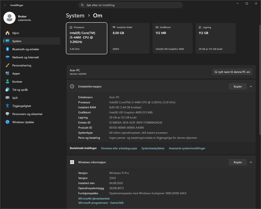Screen dimensions: 261x209
Task: Click the Installert den date 04.08.2026
Action: click(116, 183)
